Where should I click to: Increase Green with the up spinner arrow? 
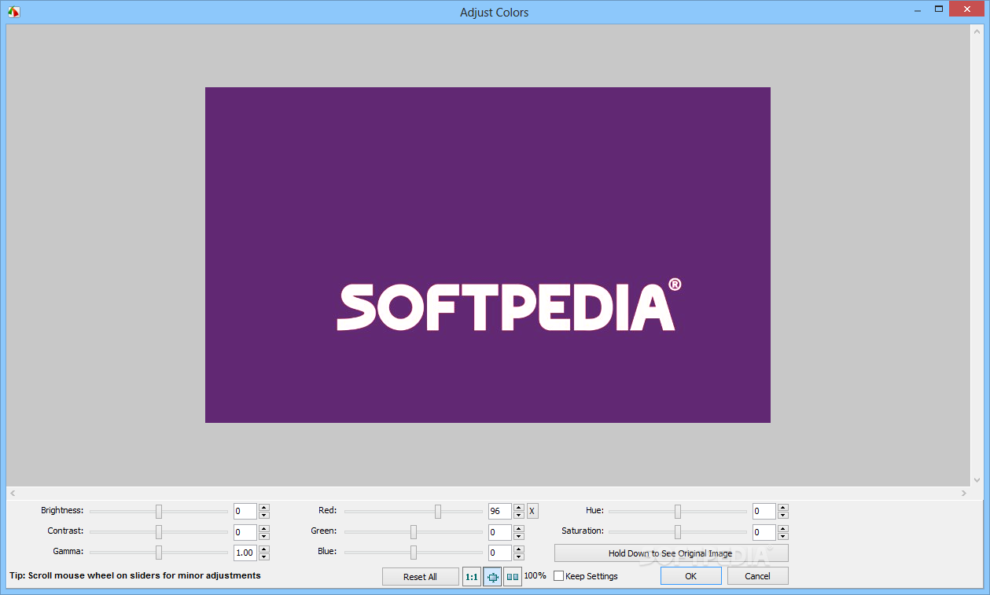tap(519, 528)
